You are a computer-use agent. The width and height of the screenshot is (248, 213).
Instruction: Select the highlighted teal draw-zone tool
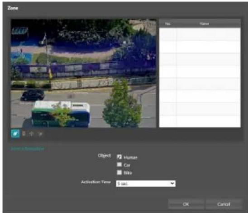15,133
